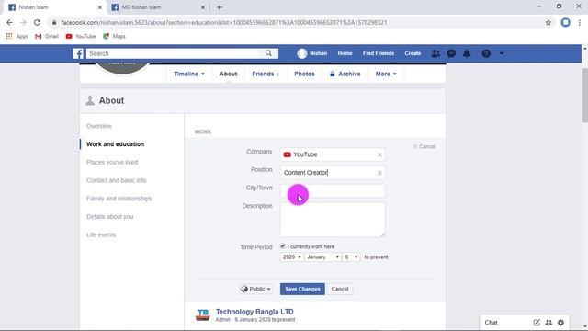The image size is (588, 331).
Task: Clear the Content Creator position field
Action: coord(379,173)
